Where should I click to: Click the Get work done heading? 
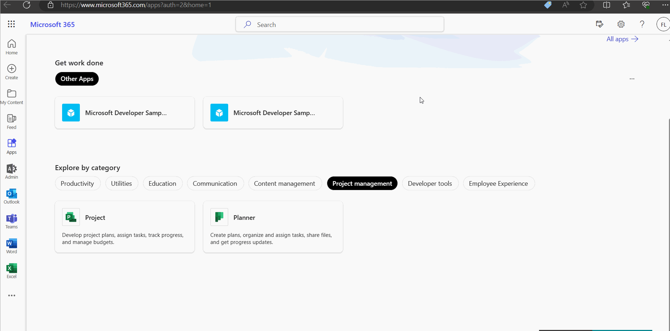(79, 63)
